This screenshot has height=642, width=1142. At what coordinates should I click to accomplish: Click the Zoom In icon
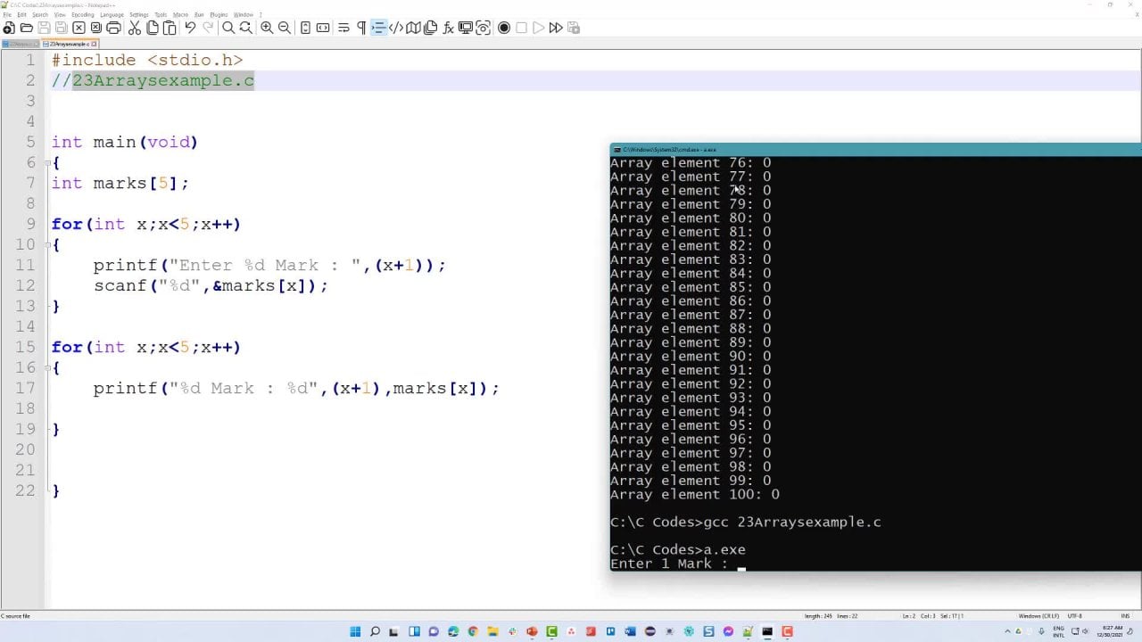pos(267,28)
